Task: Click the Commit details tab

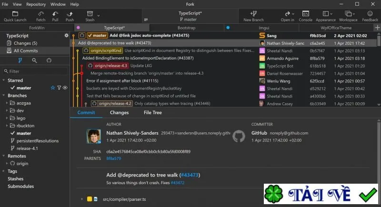Action: tap(86, 113)
